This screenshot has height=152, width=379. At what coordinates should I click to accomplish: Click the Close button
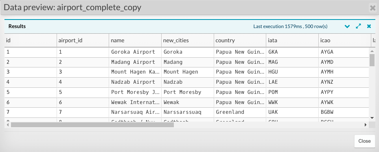364,141
